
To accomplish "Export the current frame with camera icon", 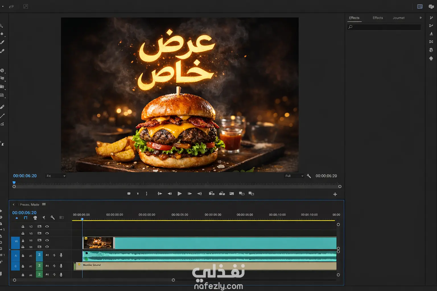I will pyautogui.click(x=232, y=194).
